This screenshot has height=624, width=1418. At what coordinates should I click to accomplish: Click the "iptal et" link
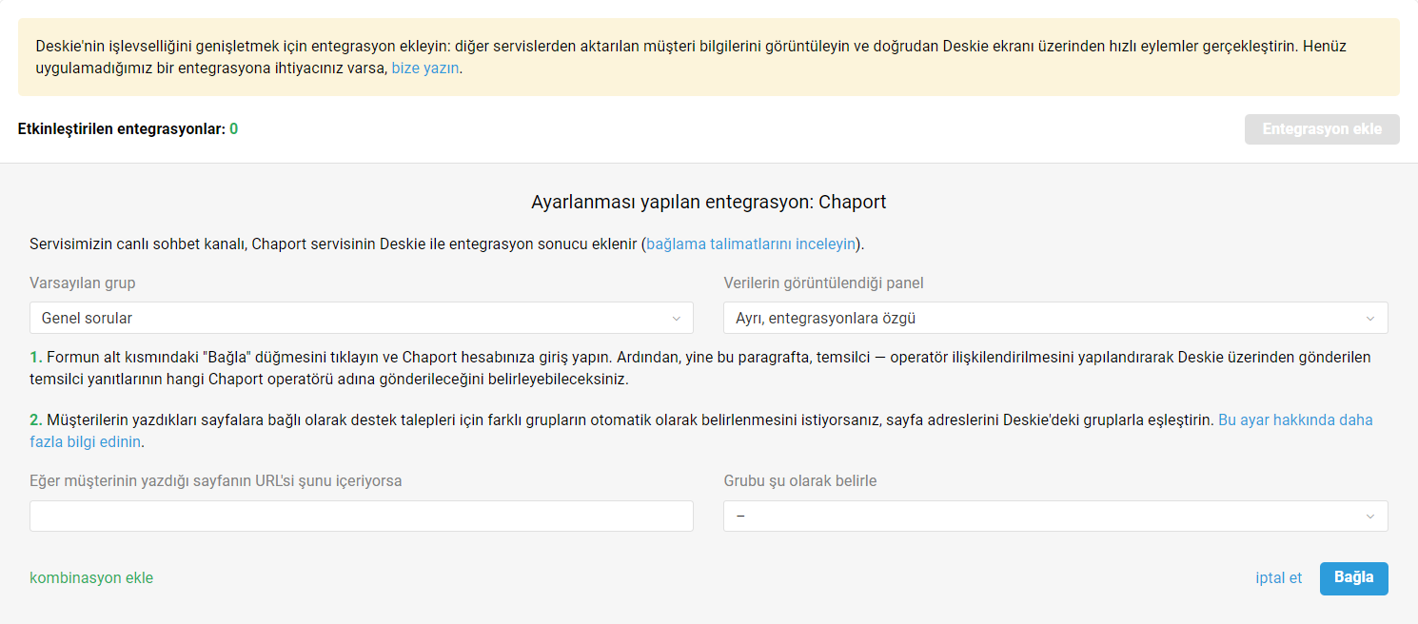(x=1279, y=577)
